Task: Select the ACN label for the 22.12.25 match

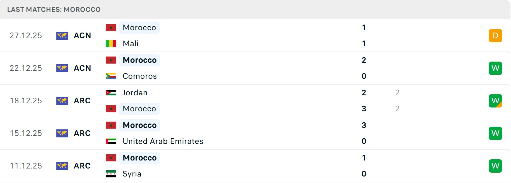Action: 82,68
